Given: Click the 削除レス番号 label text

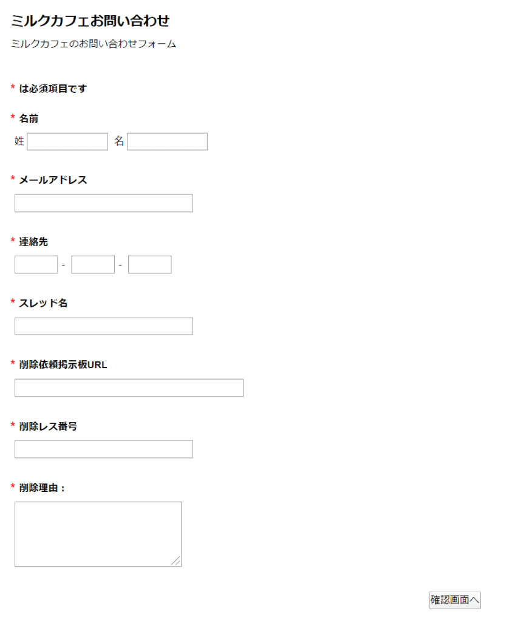Looking at the screenshot, I should pyautogui.click(x=48, y=426).
